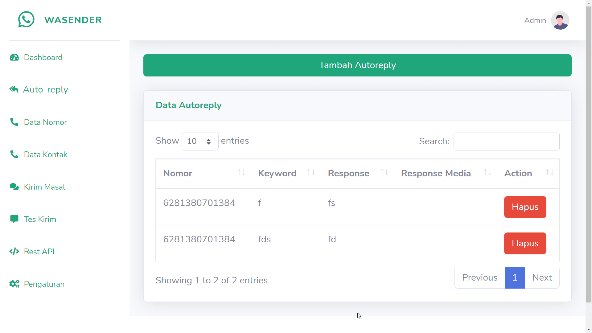Screen dimensions: 592x333
Task: Open the show entries count dropdown
Action: [x=200, y=142]
